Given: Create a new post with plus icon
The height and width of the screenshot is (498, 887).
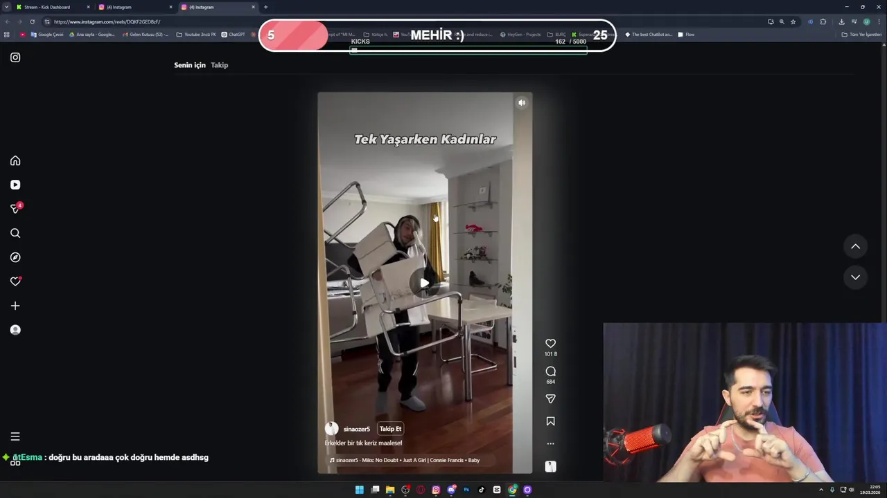Looking at the screenshot, I should pyautogui.click(x=15, y=306).
